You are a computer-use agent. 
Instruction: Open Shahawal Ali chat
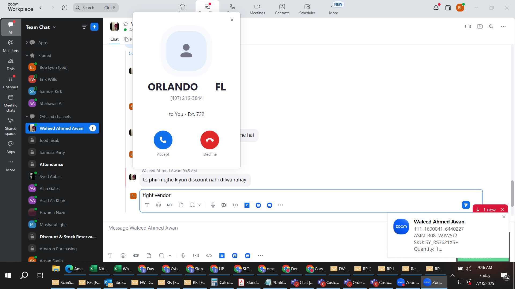62,103
